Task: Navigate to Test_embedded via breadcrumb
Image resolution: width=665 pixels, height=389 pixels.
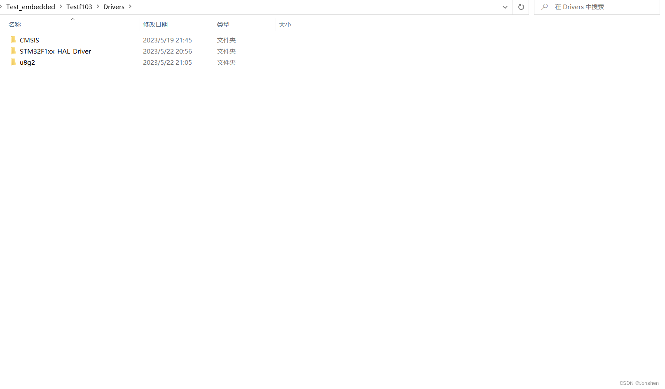Action: coord(30,7)
